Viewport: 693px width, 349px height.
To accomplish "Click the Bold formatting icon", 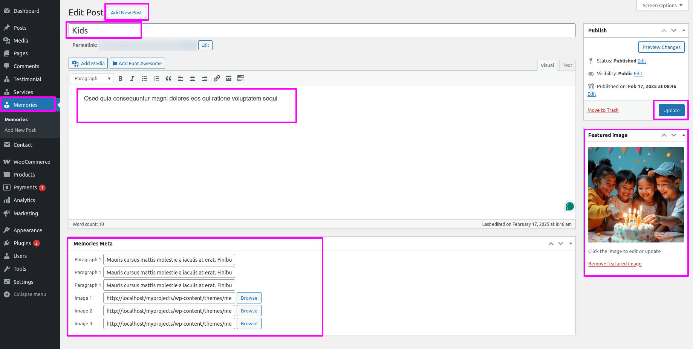I will tap(120, 78).
